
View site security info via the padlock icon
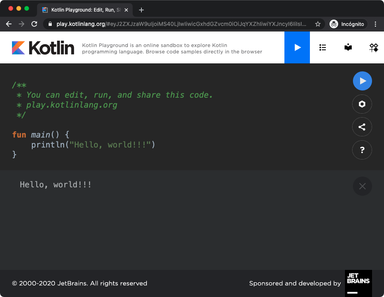coord(50,24)
